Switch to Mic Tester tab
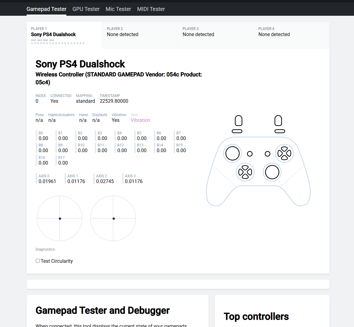354x327 pixels. pyautogui.click(x=118, y=9)
